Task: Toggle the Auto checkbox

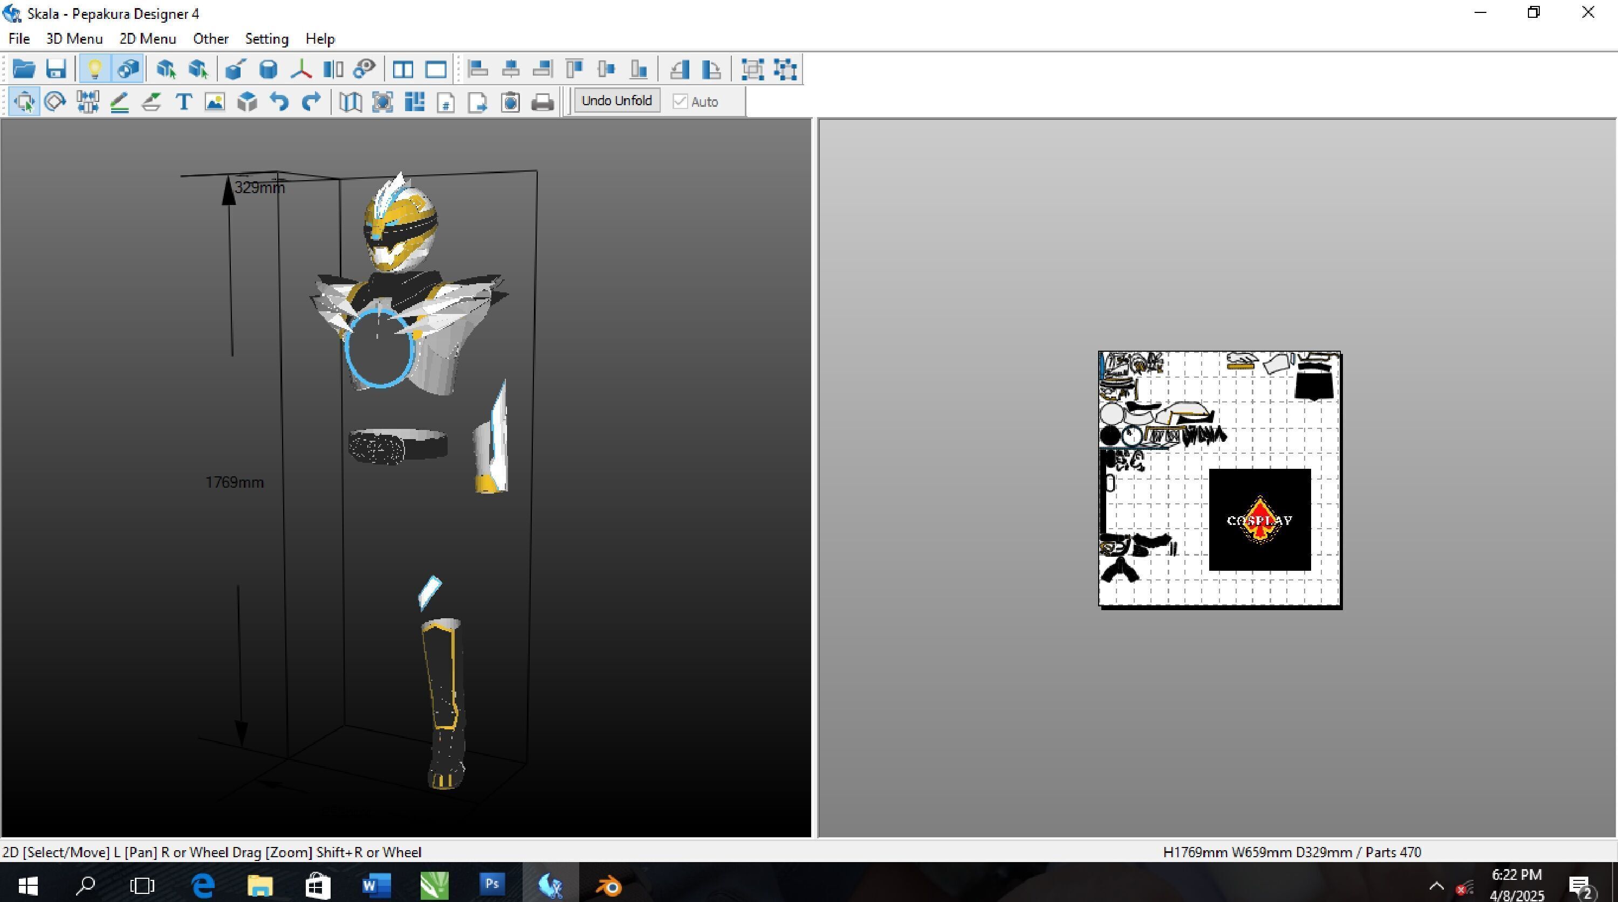Action: (680, 101)
